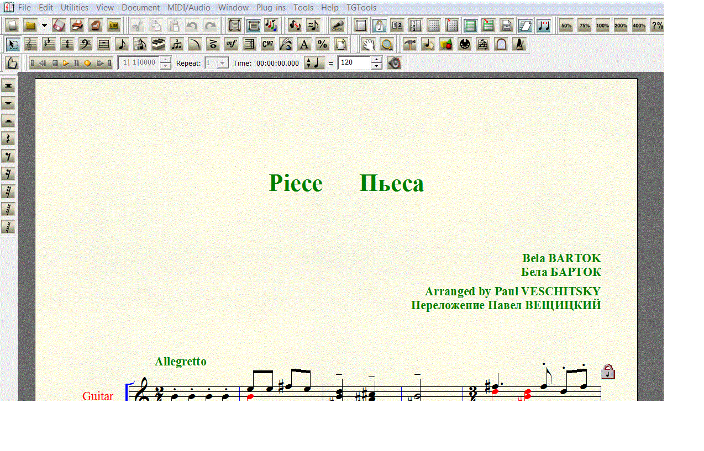Click the tempo input field showing 120
Screen dimensions: 704x451
tap(354, 63)
